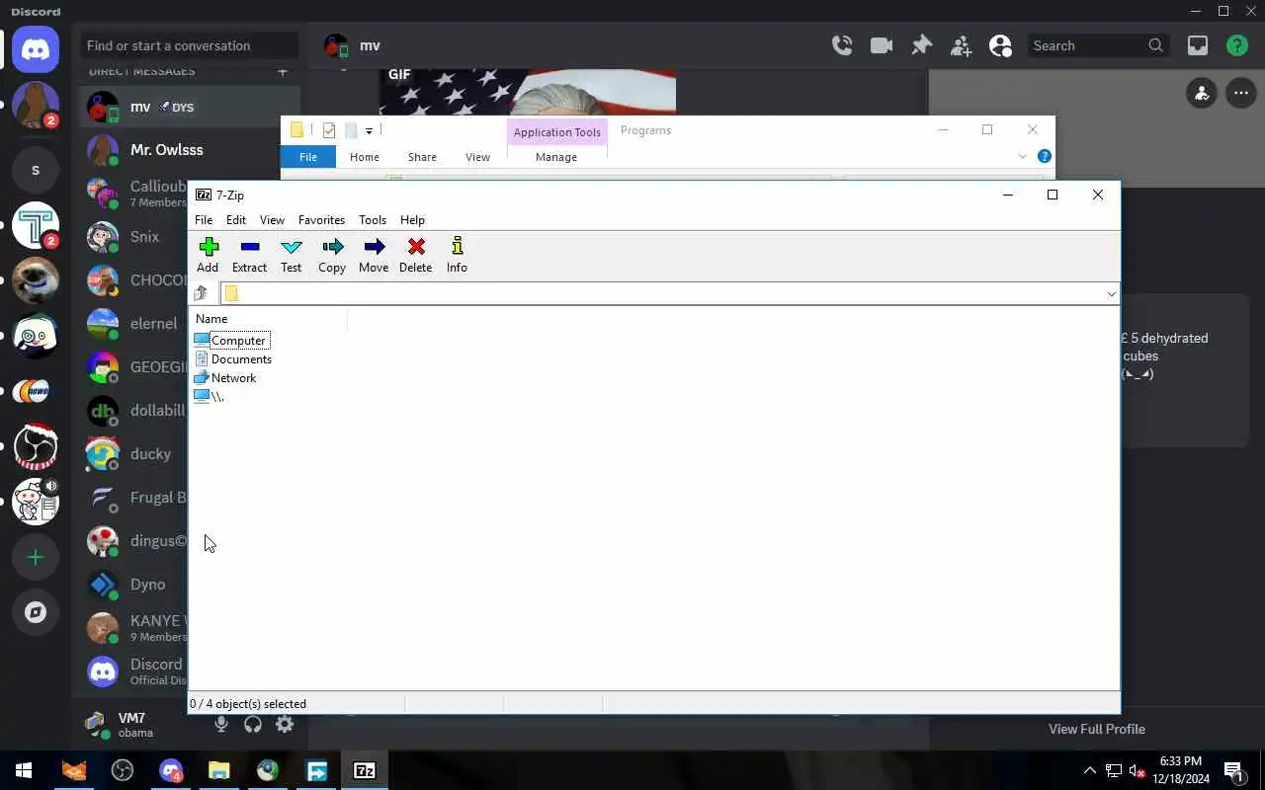Open the 7-Zip Edit menu

click(x=235, y=220)
